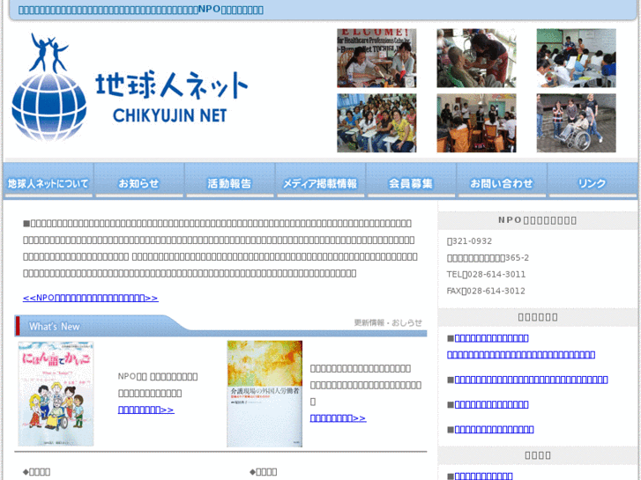641x480 pixels.
Task: Click the postal code 321-0932 text
Action: tap(469, 241)
